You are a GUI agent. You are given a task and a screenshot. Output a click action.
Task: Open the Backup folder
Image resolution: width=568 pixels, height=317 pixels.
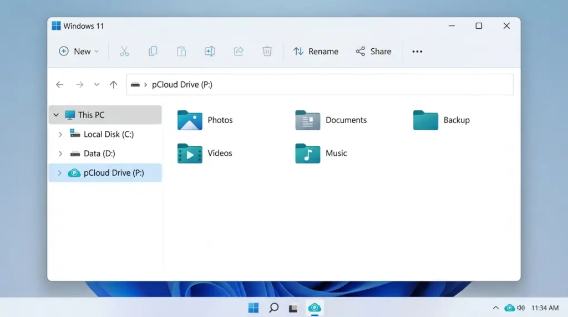pyautogui.click(x=442, y=120)
